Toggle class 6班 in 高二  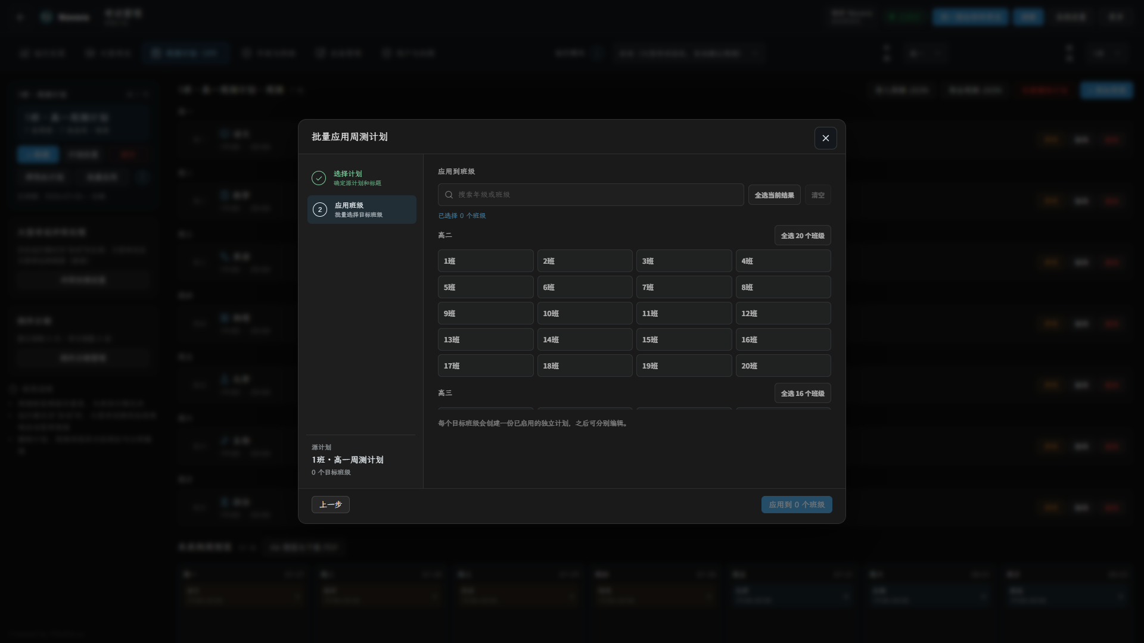[585, 287]
